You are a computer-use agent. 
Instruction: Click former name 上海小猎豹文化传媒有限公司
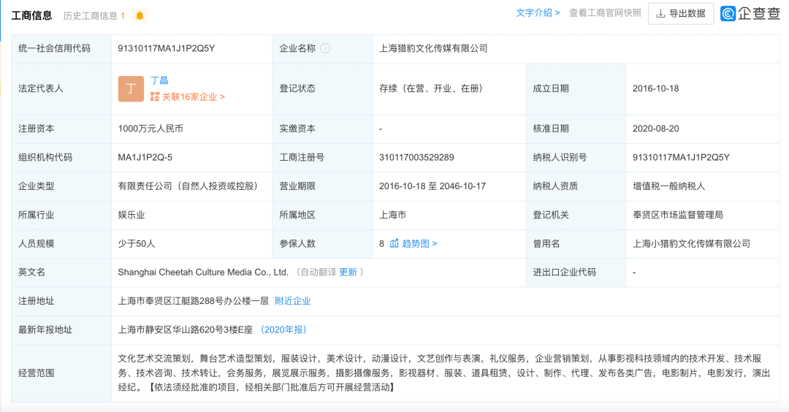[x=691, y=243]
